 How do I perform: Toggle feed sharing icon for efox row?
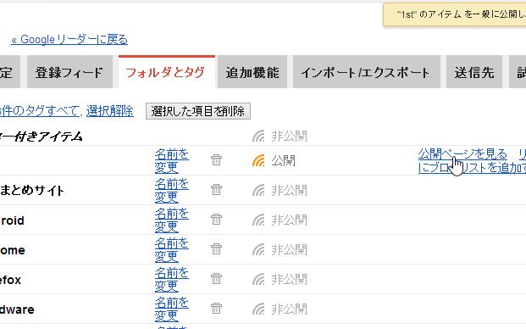click(x=258, y=279)
